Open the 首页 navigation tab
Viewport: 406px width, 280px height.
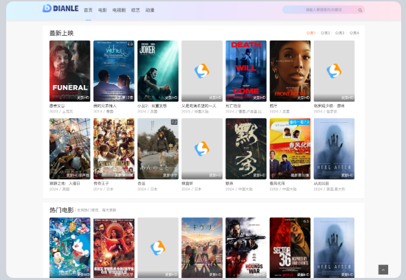tap(88, 10)
